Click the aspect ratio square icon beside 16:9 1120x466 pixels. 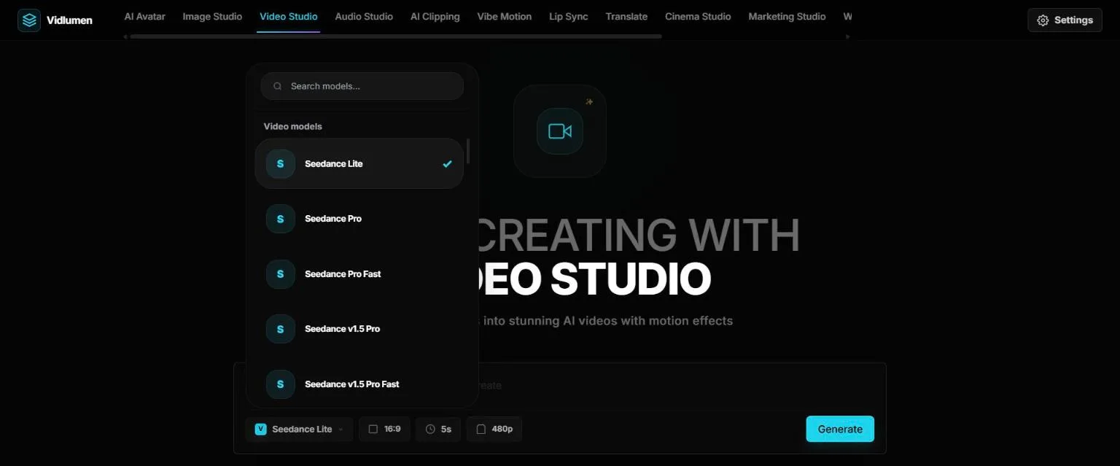point(373,430)
